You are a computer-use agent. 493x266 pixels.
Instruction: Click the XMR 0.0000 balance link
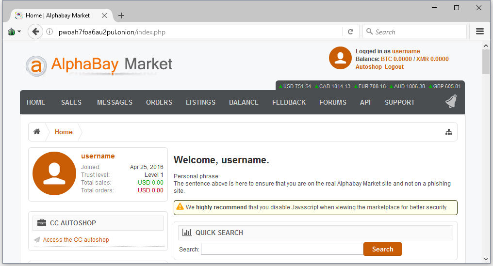[432, 59]
